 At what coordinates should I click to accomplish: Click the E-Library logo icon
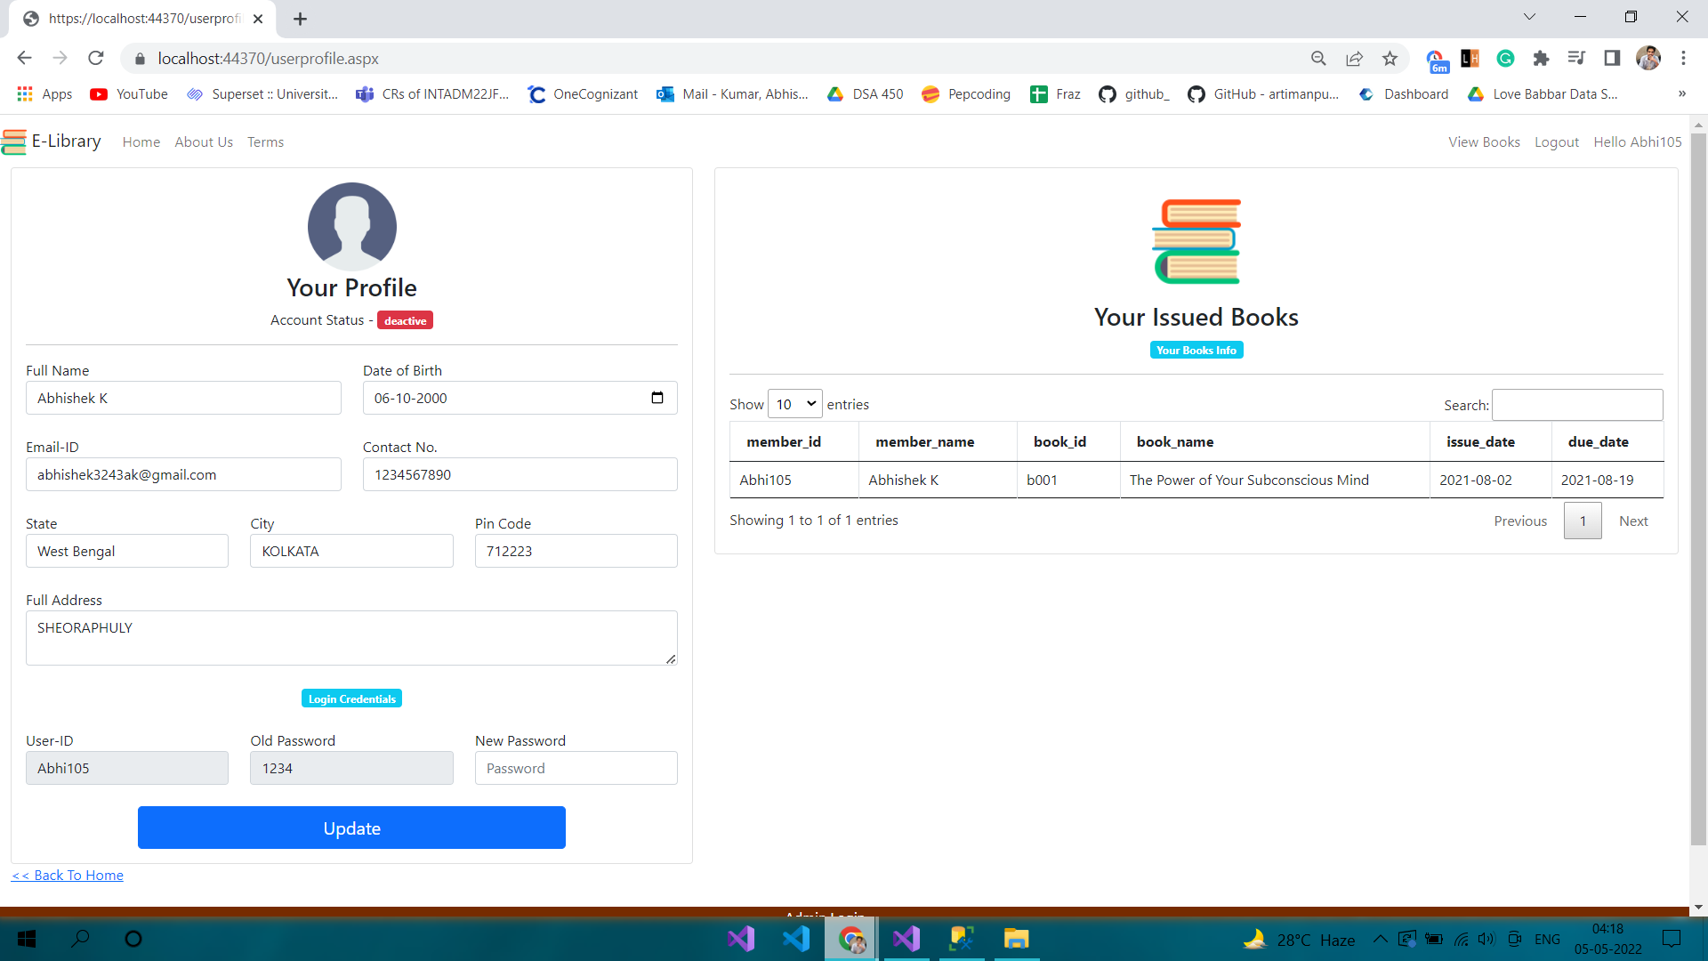click(15, 141)
